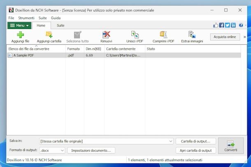251x167 pixels.
Task: Click the Stato column header
Action: pos(193,49)
